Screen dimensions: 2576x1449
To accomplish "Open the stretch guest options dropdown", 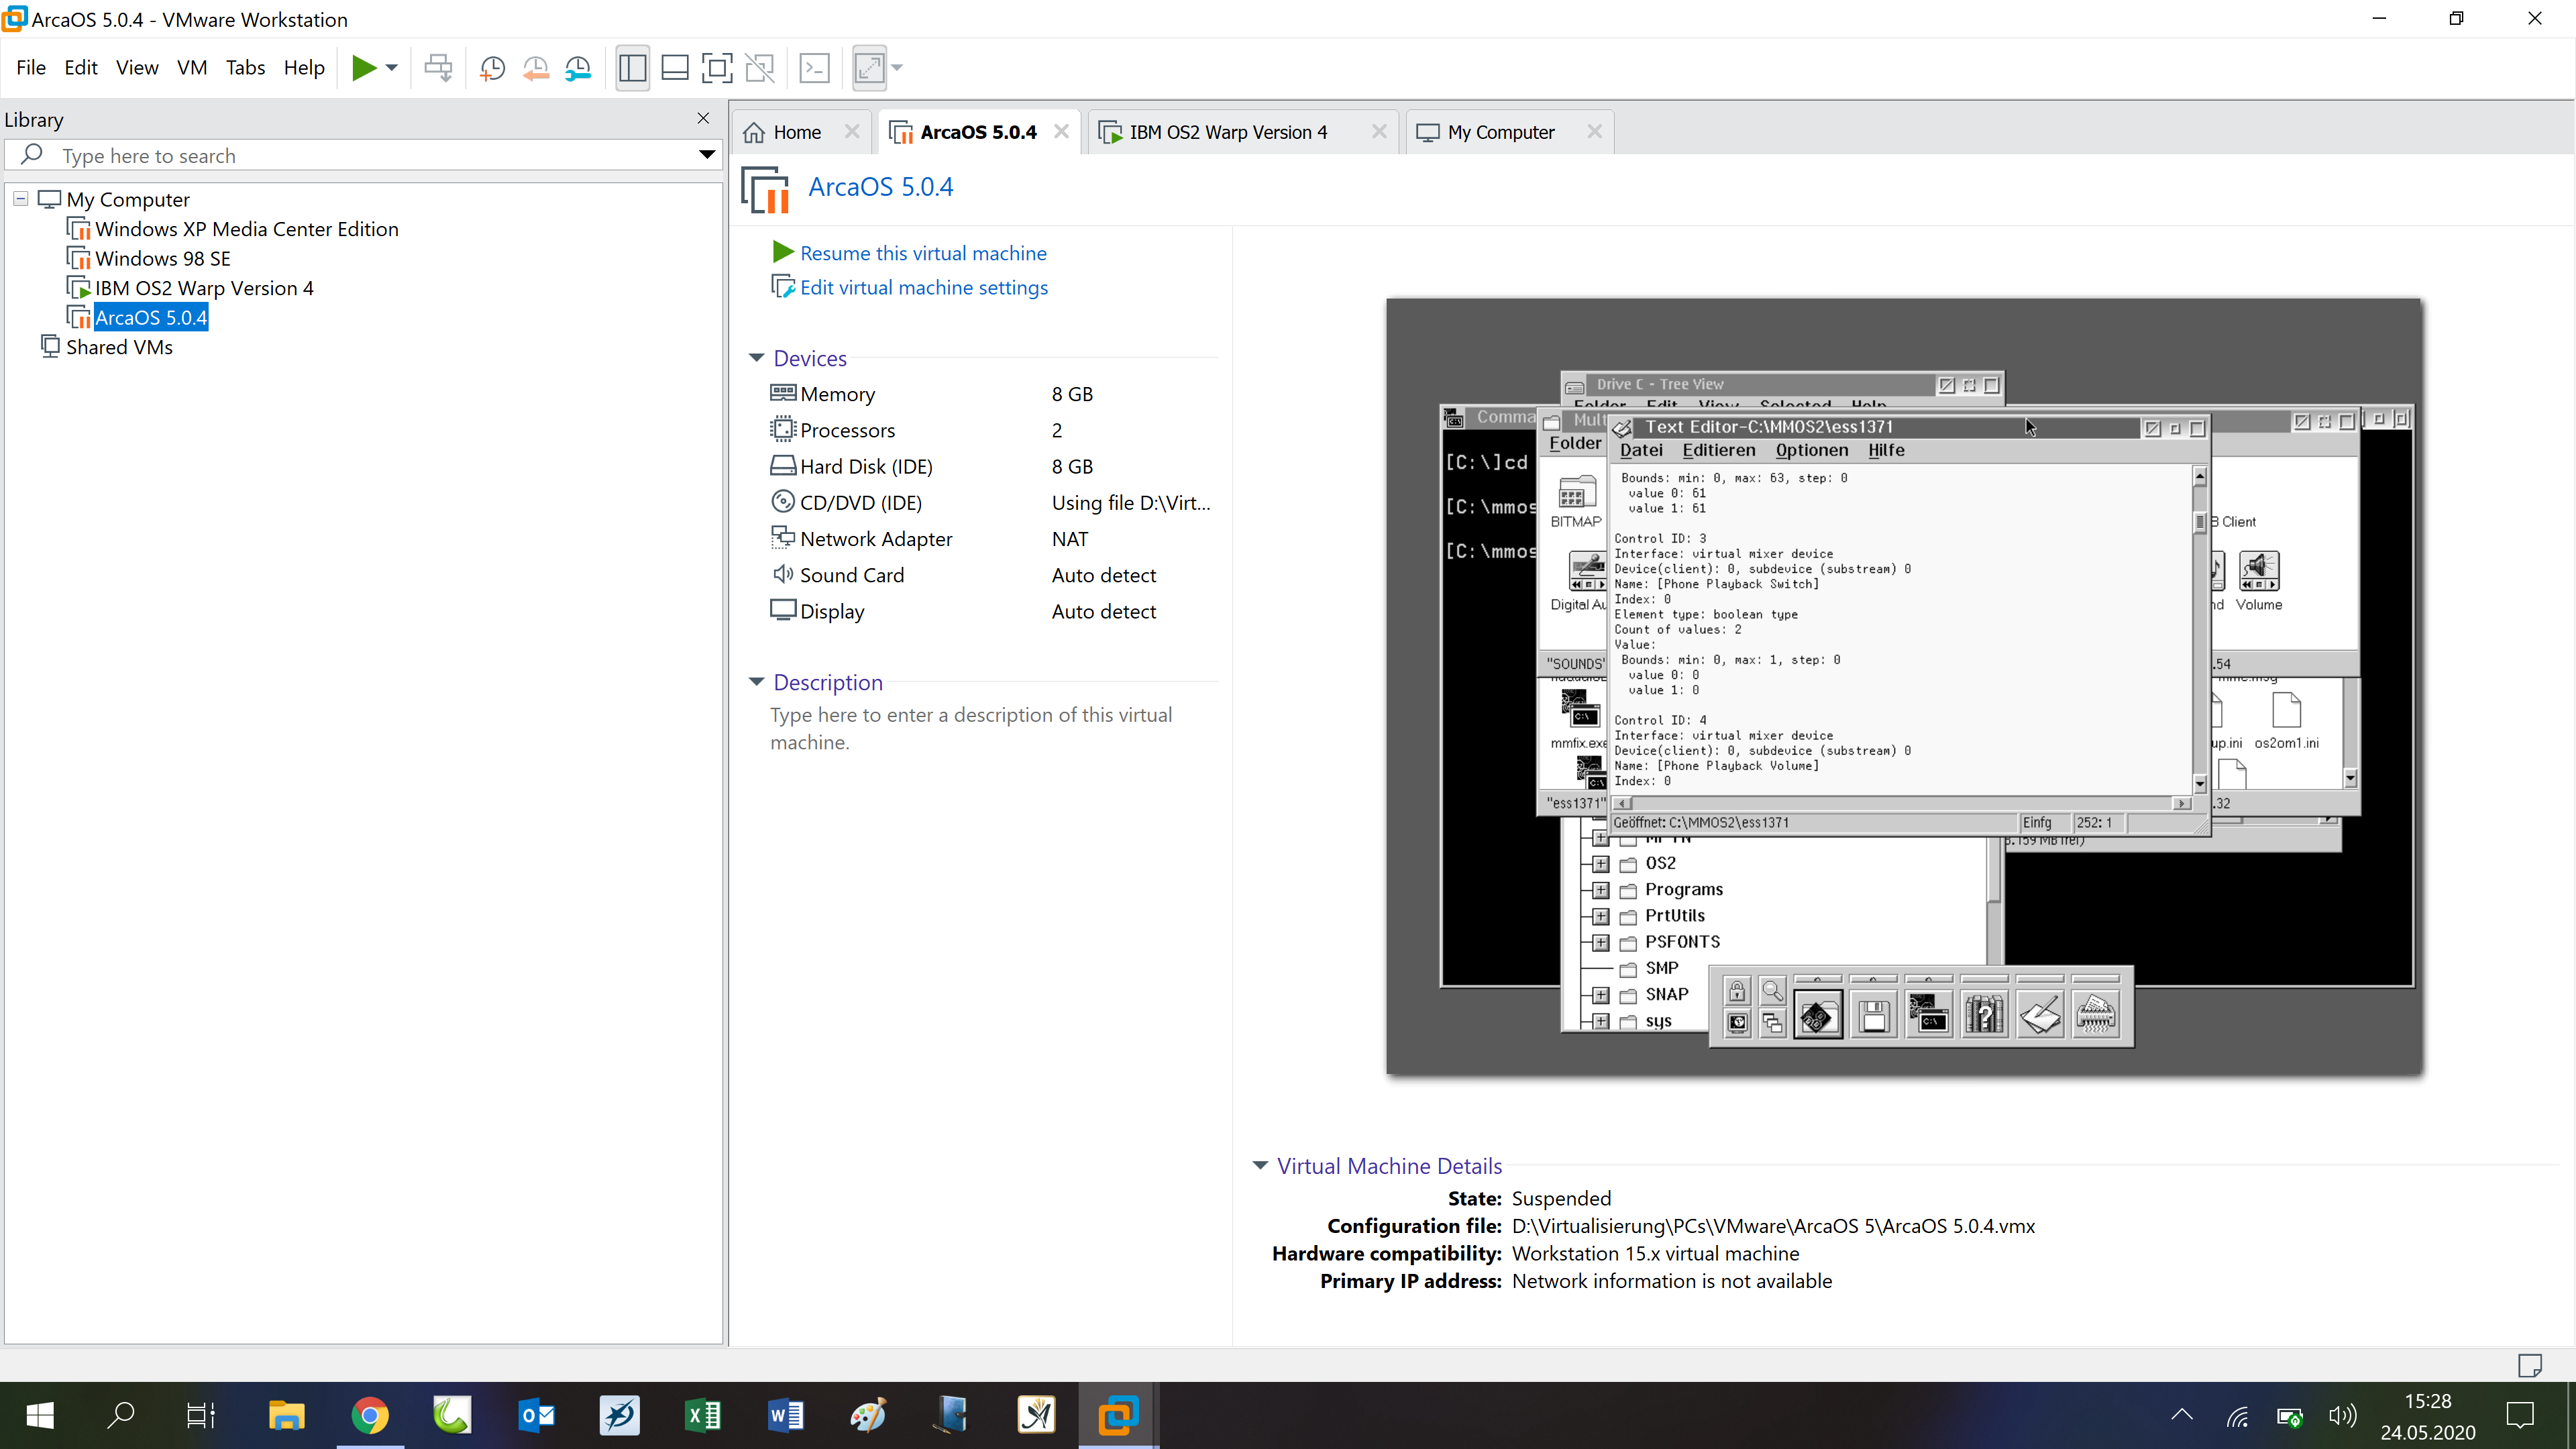I will (x=897, y=68).
